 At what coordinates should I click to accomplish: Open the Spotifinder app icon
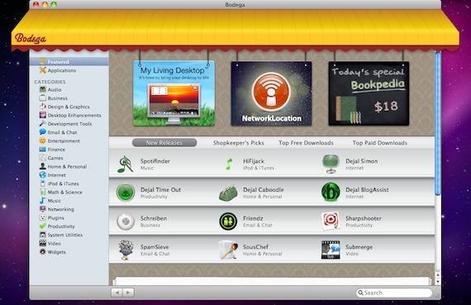126,164
